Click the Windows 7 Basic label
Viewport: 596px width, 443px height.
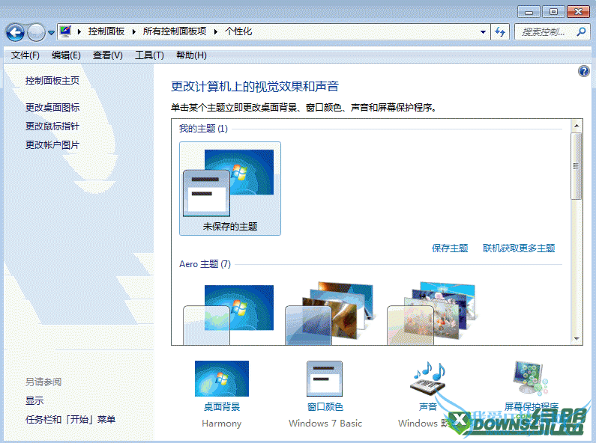[325, 424]
